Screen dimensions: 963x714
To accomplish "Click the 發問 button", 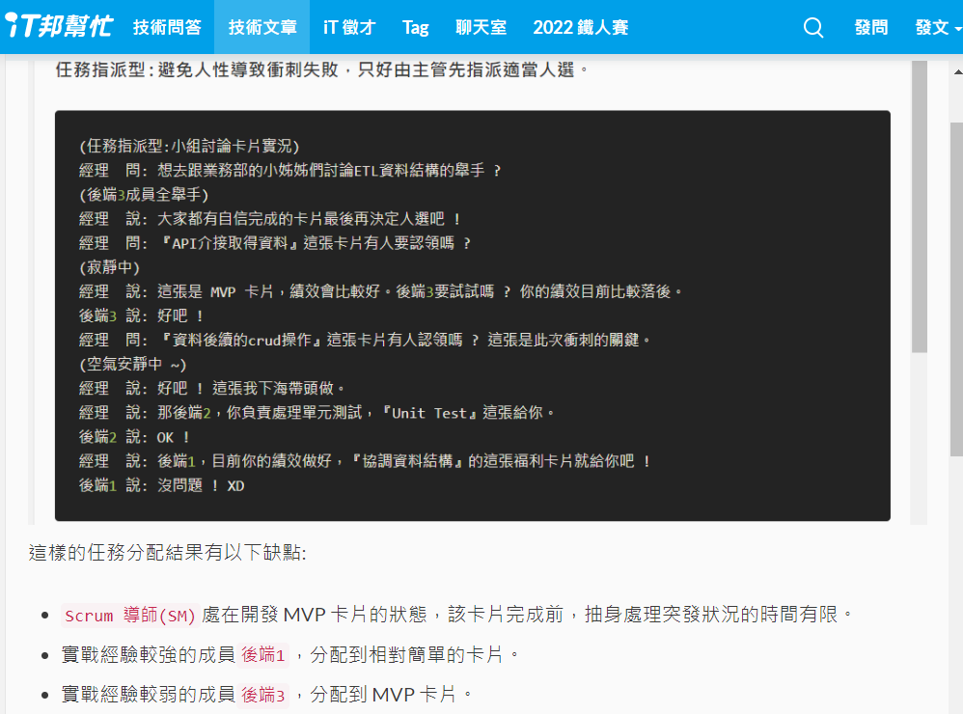I will 871,27.
